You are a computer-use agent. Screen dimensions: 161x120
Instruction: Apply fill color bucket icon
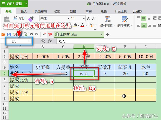pos(75,25)
